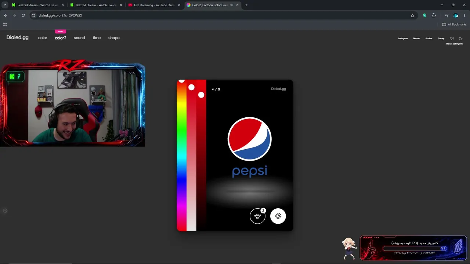Switch to the first Rezzrad Stream tab
This screenshot has height=264, width=470.
click(x=38, y=5)
